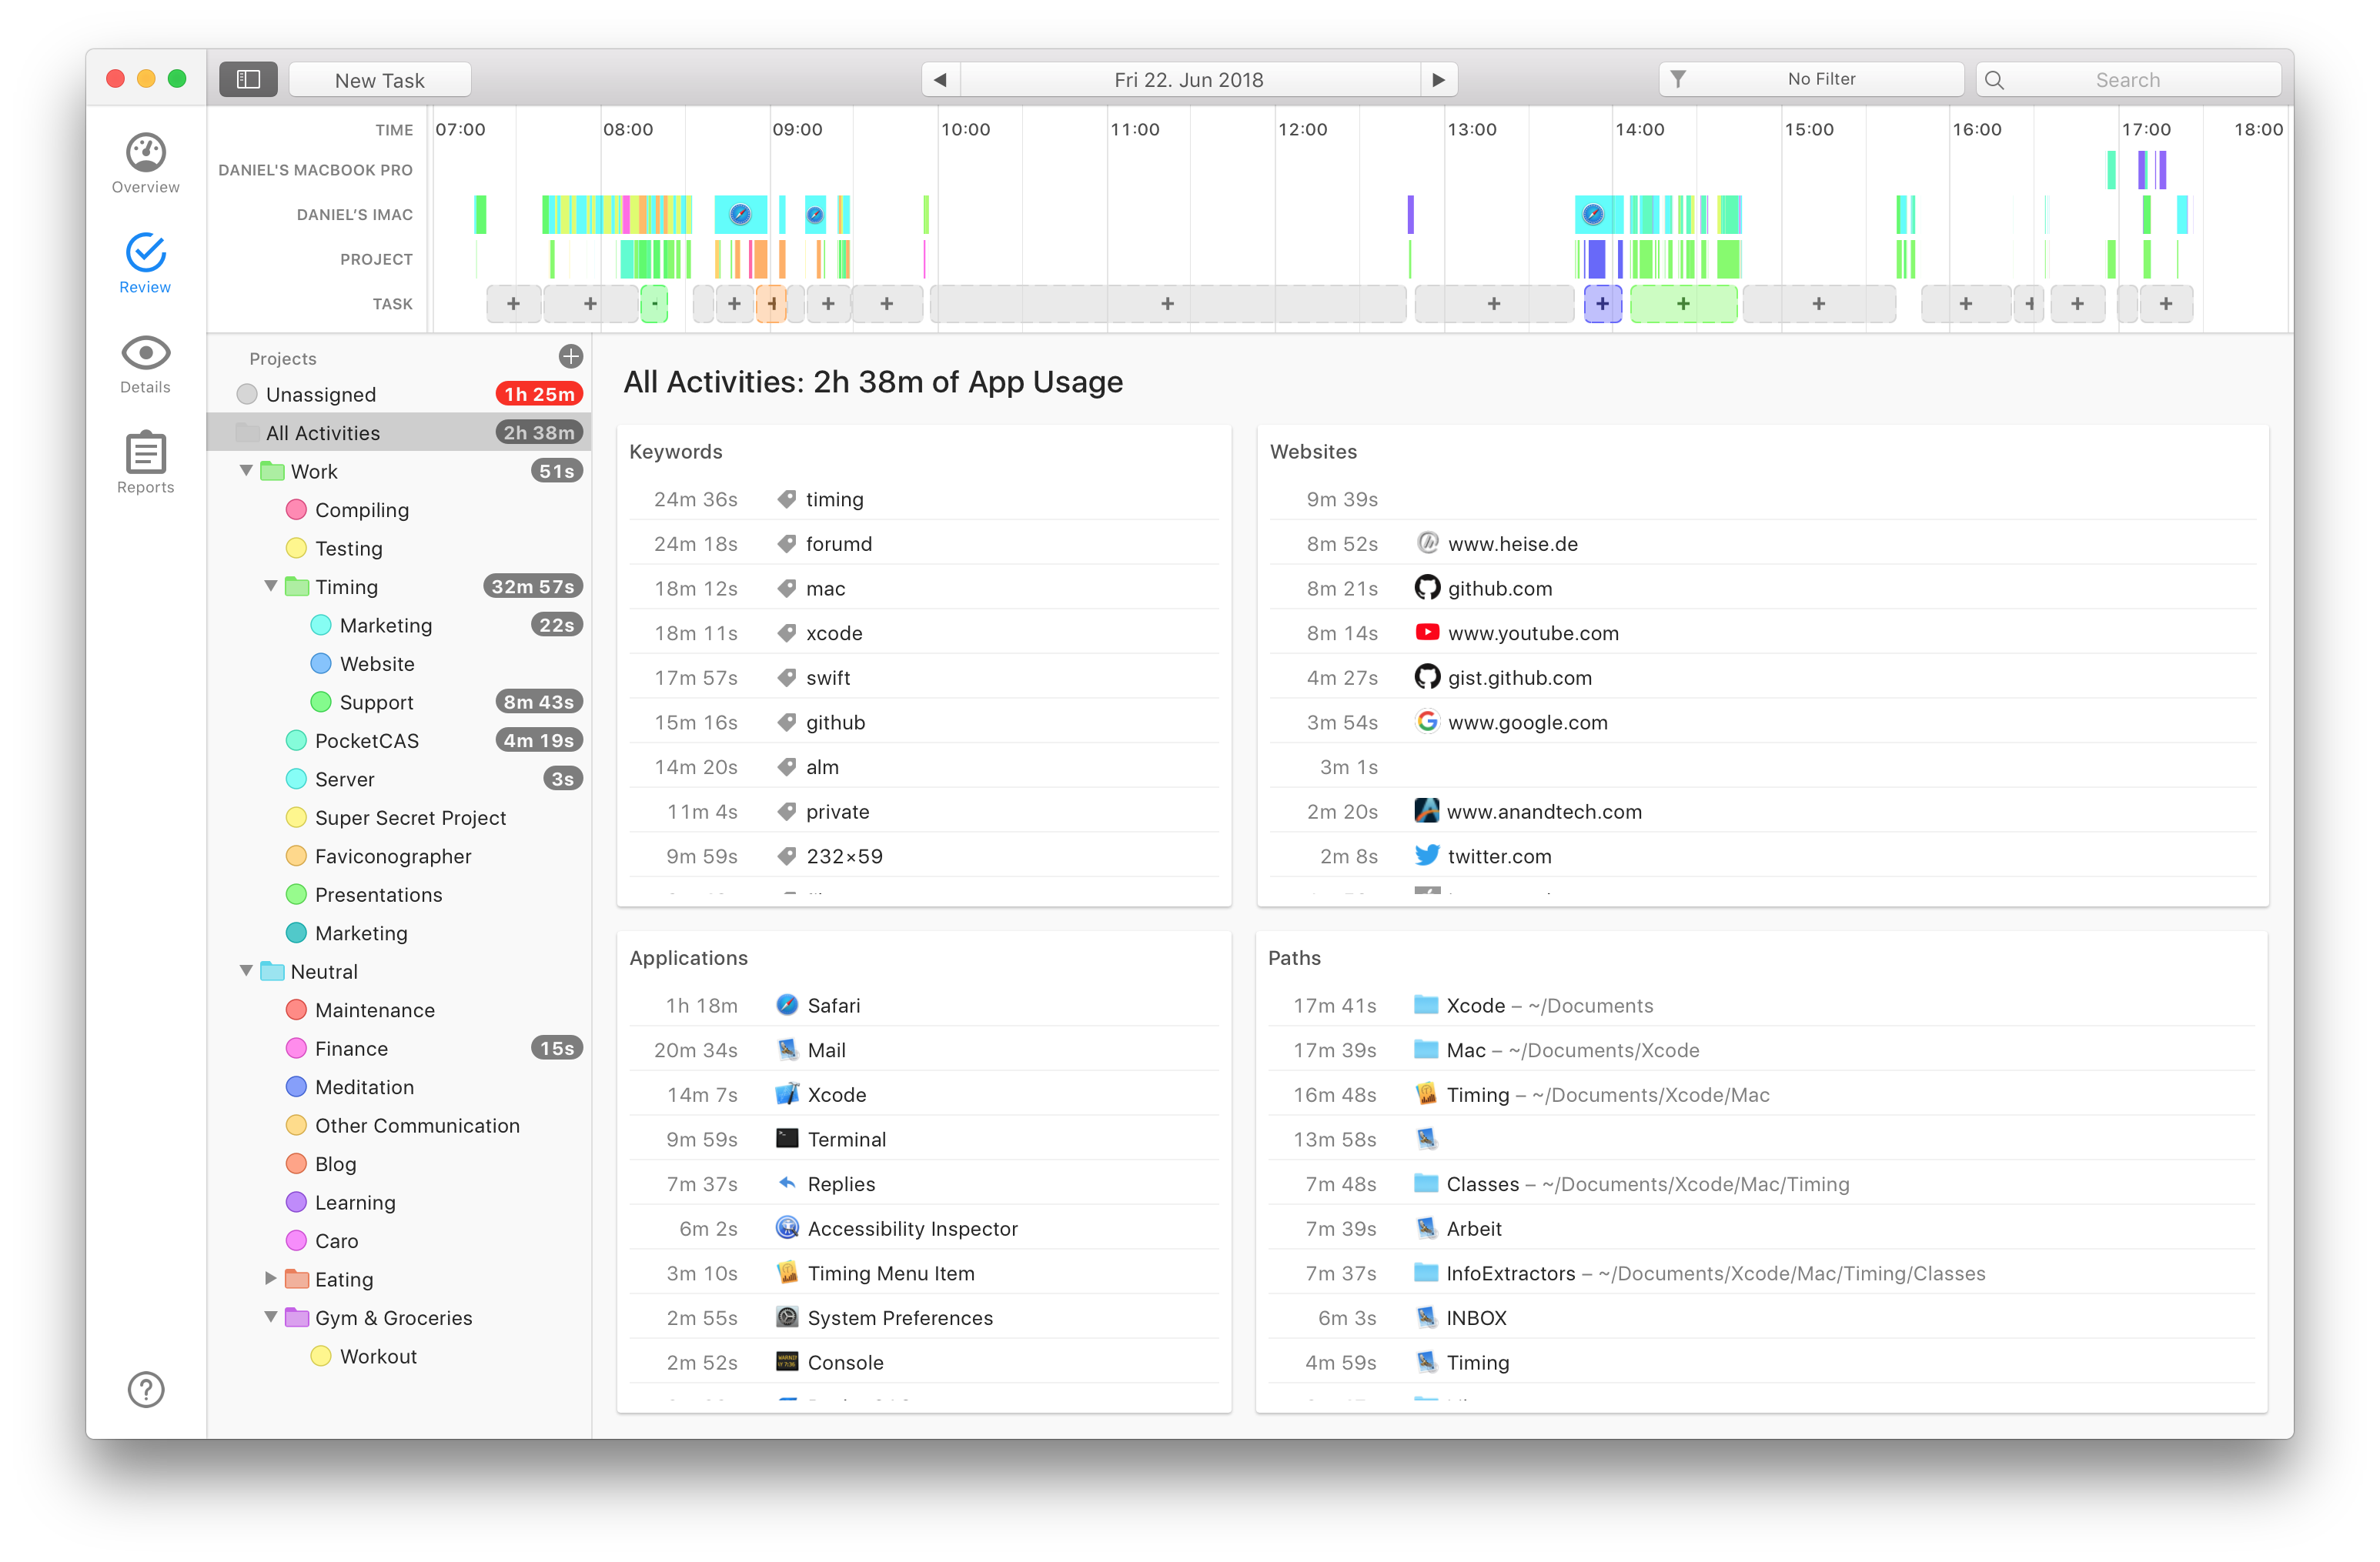Click the blue Website color dot
The height and width of the screenshot is (1562, 2380).
[321, 663]
